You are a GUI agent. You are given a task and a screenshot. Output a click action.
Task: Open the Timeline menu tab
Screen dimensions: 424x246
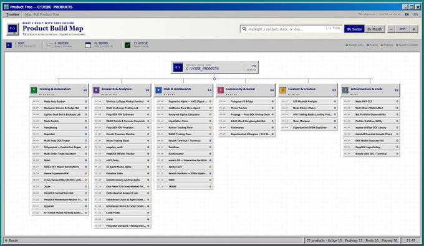(x=12, y=14)
